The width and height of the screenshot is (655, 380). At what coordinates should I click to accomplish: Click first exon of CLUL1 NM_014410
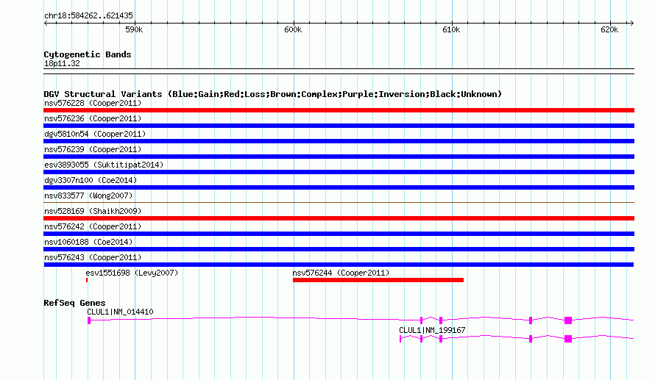coord(89,320)
